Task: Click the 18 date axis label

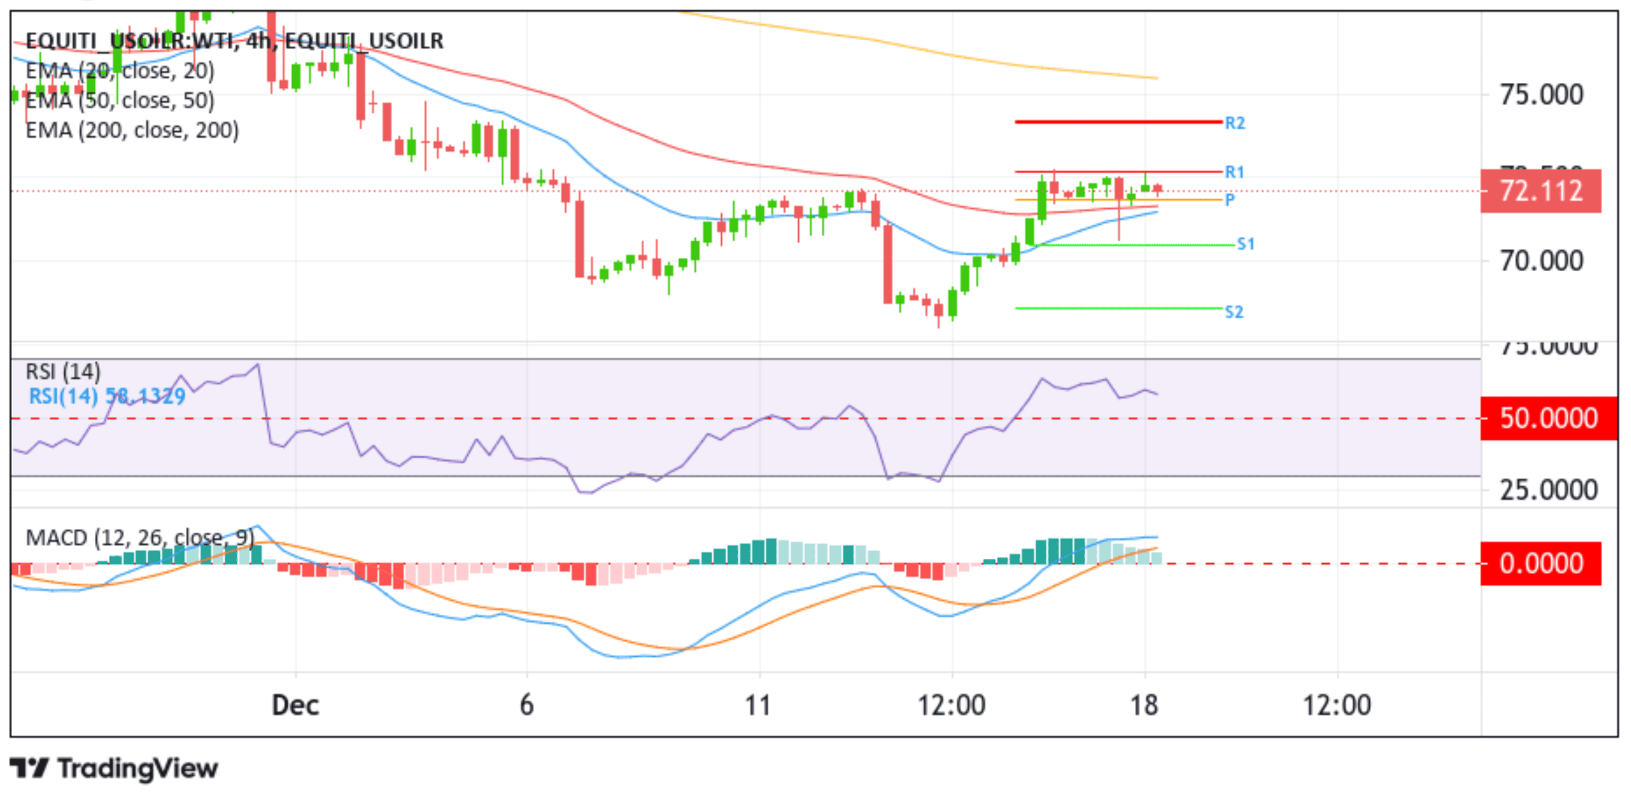Action: [x=1144, y=705]
